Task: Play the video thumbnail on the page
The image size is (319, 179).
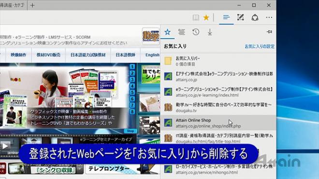Action: [x=5, y=146]
